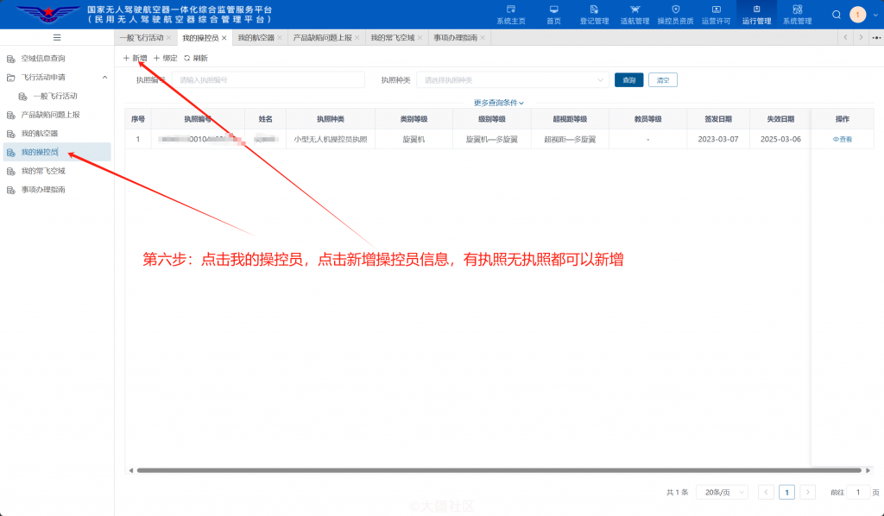Click 查看 to view the license record
This screenshot has width=884, height=516.
click(842, 139)
